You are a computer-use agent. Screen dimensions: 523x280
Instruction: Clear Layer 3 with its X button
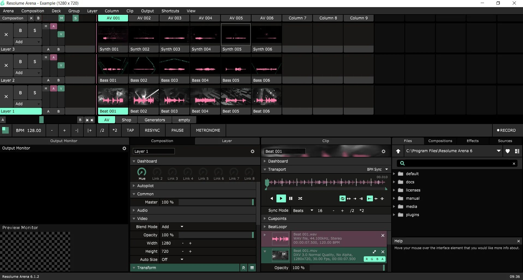tap(6, 34)
